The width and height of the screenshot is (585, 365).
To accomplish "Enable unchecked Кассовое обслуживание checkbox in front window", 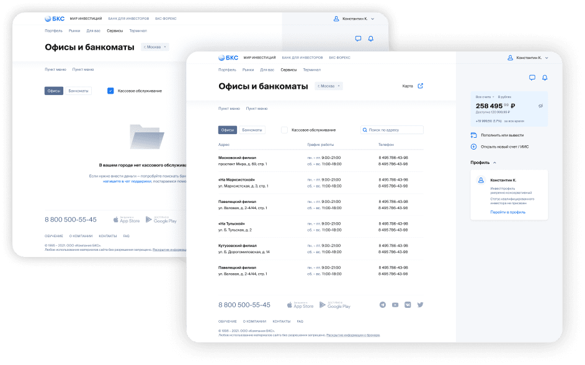I will tap(285, 130).
